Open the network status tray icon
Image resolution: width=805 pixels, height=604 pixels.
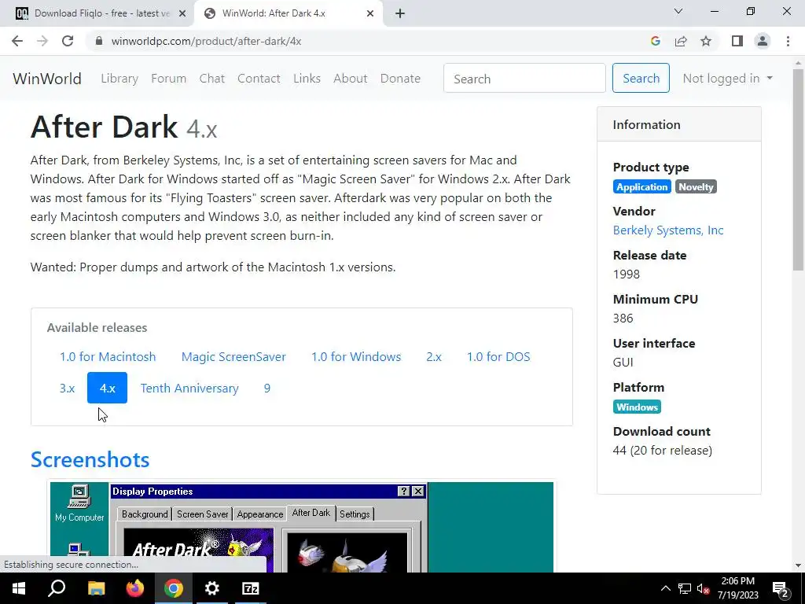click(x=685, y=588)
